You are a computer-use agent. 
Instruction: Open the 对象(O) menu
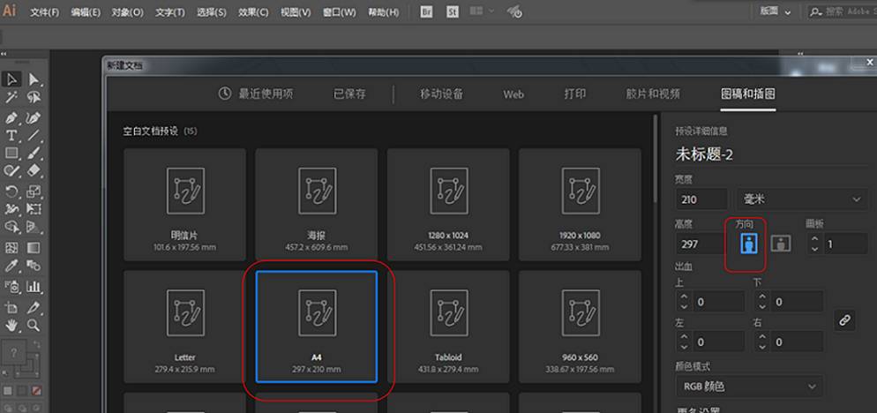click(128, 11)
